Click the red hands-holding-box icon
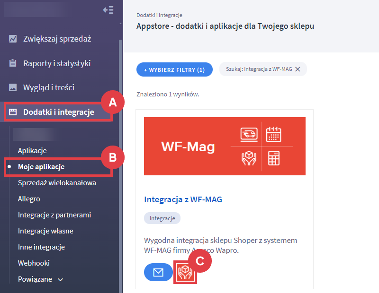 pos(185,273)
